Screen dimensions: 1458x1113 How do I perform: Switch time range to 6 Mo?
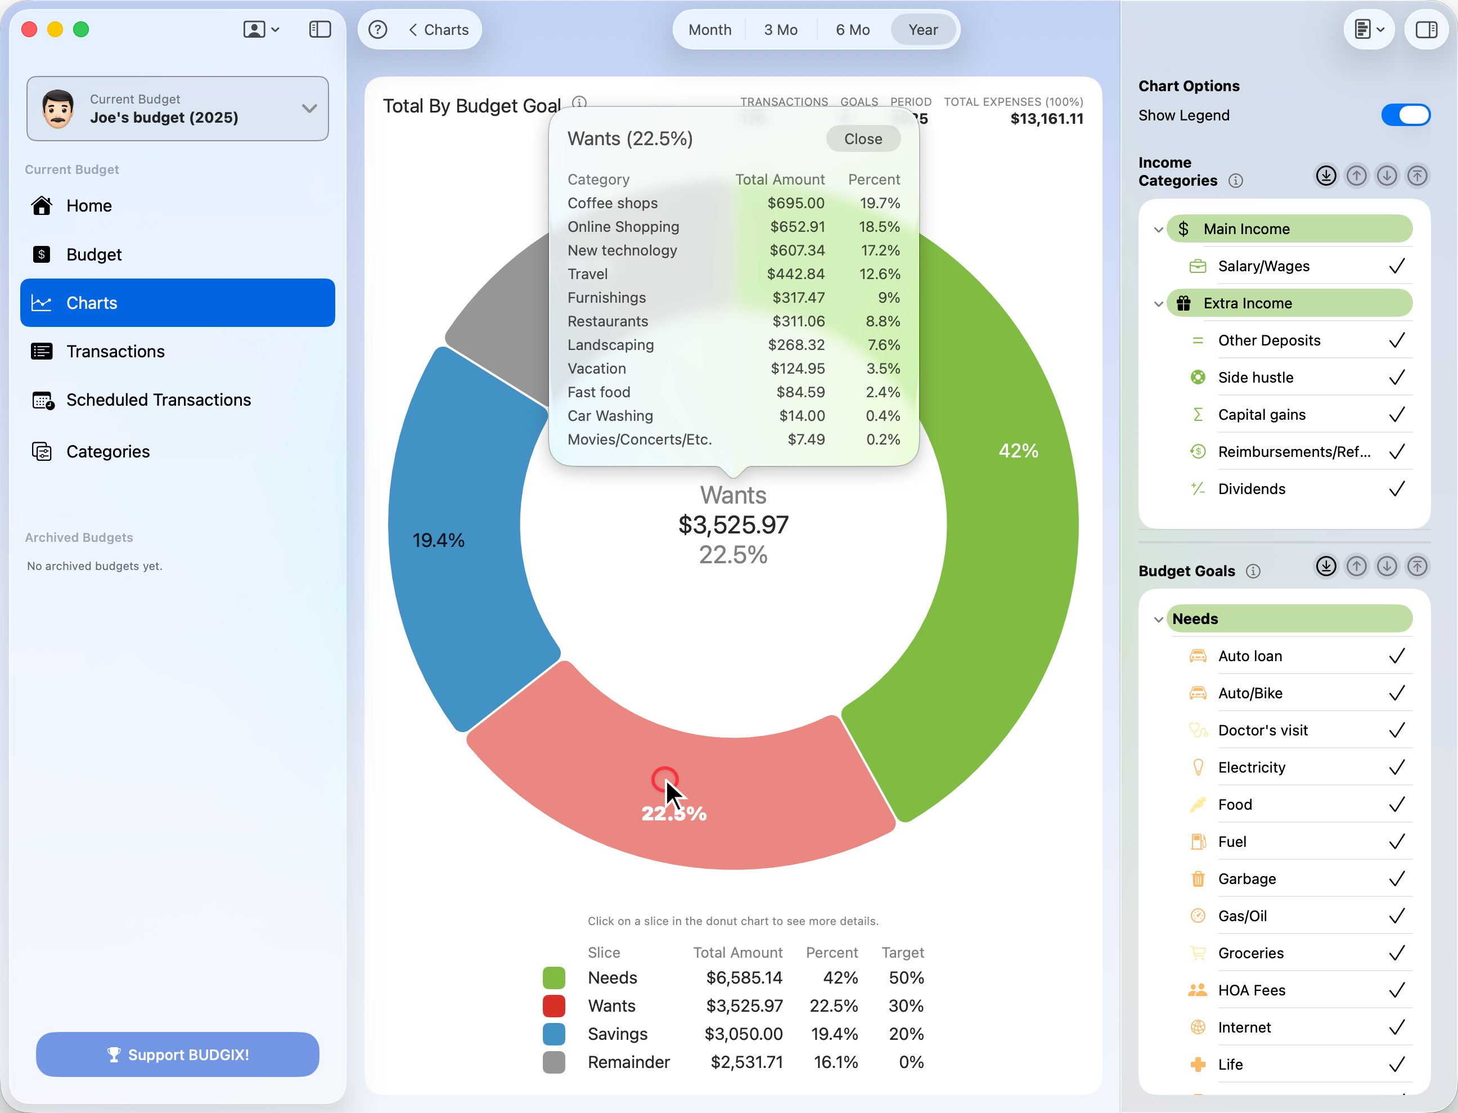point(852,30)
